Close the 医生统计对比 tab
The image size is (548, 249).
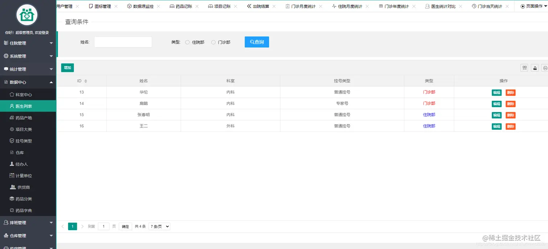coord(460,6)
